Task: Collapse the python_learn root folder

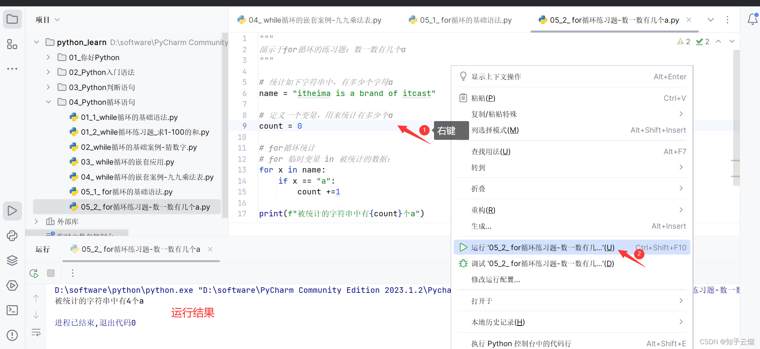Action: [x=37, y=42]
